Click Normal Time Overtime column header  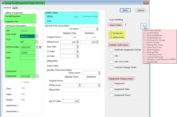(x=89, y=33)
